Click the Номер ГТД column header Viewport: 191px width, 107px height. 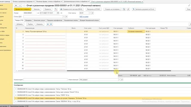pos(173,28)
